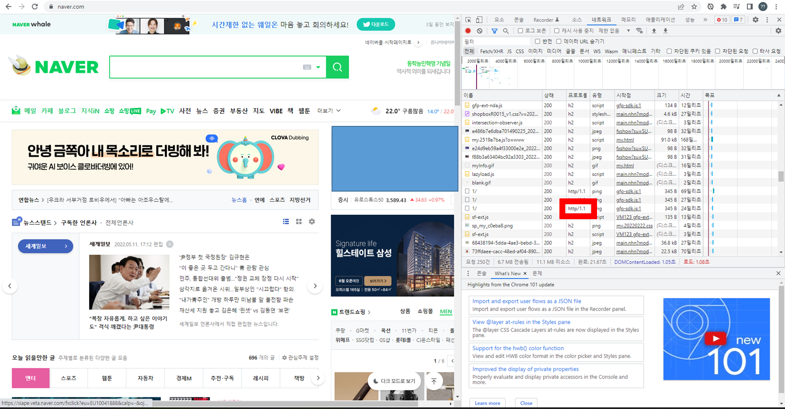Open Import and export user flows link
Image resolution: width=785 pixels, height=409 pixels.
526,301
